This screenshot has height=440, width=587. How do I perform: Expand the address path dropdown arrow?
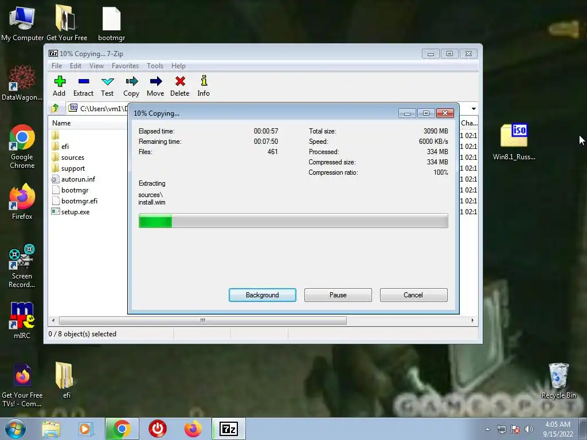[x=473, y=108]
